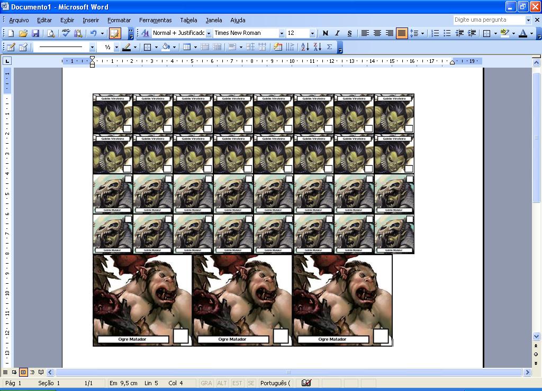Align text to the right

(389, 33)
